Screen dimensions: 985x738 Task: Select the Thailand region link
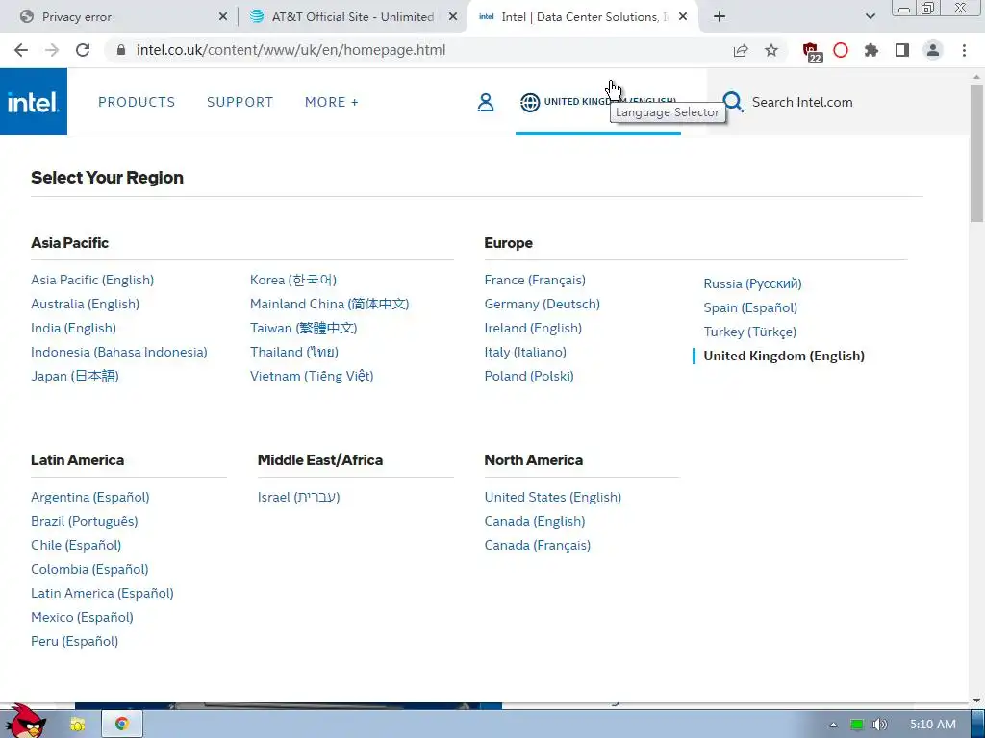pyautogui.click(x=294, y=352)
